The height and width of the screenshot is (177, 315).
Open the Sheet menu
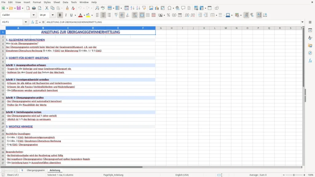pyautogui.click(x=57, y=2)
